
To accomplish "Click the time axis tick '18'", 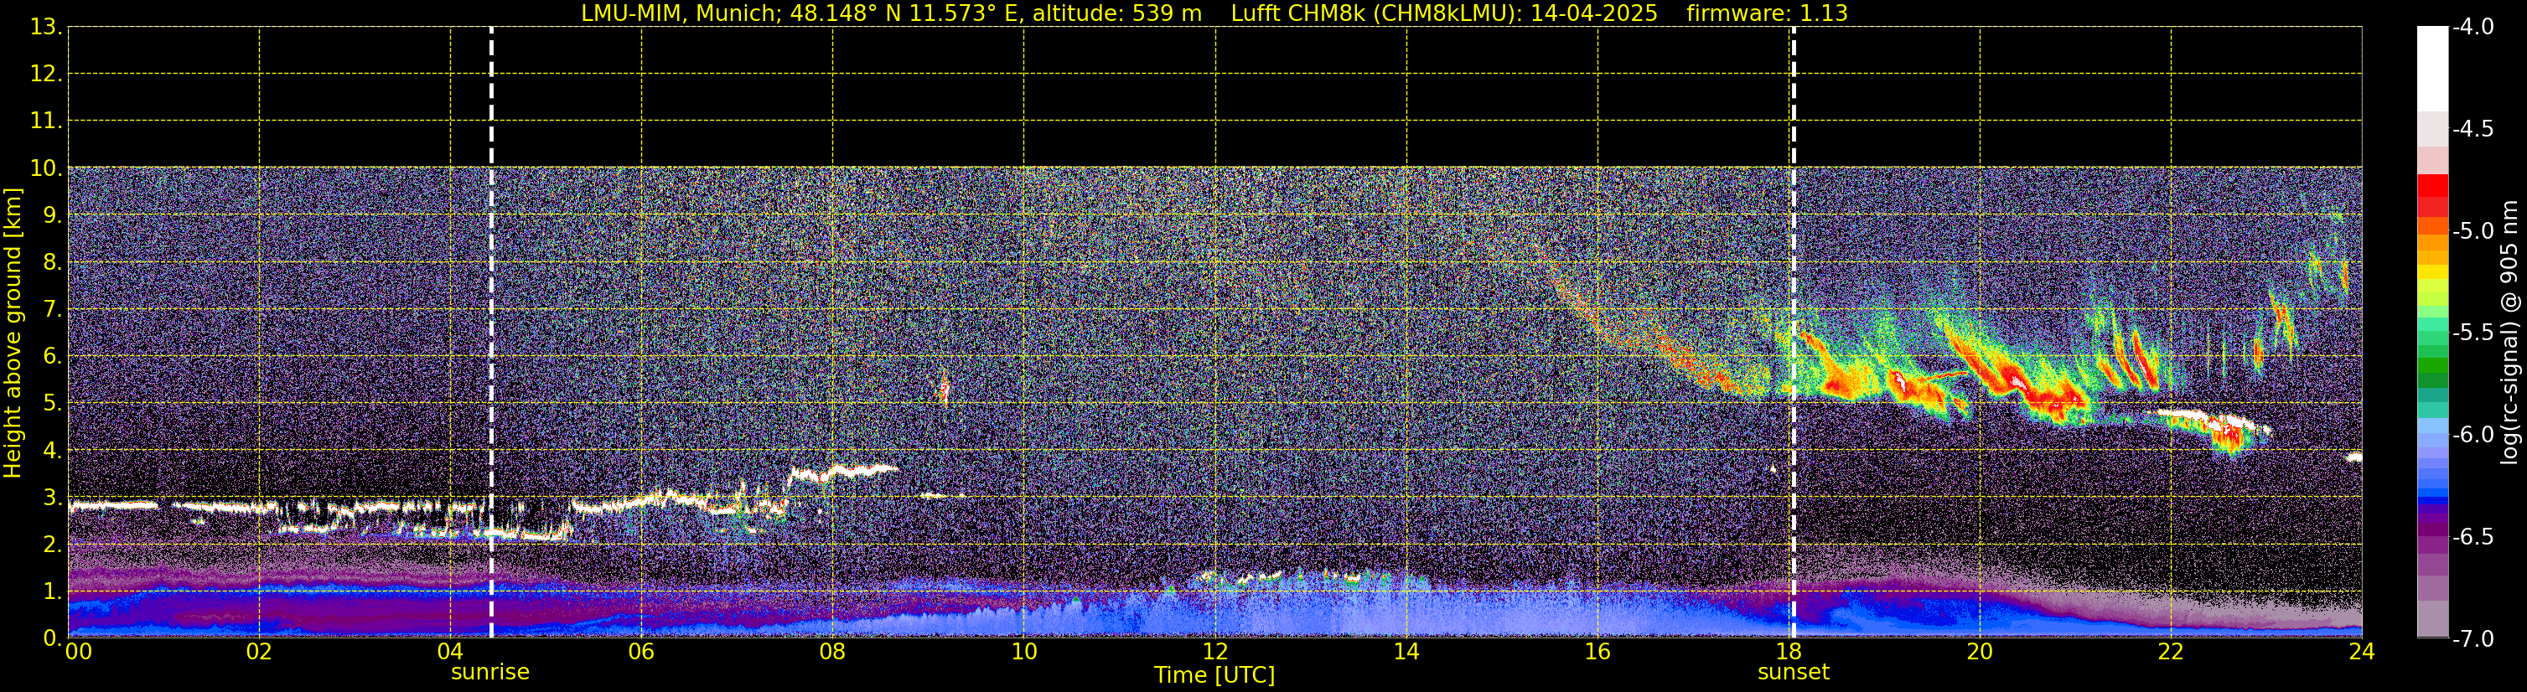I will point(1788,652).
